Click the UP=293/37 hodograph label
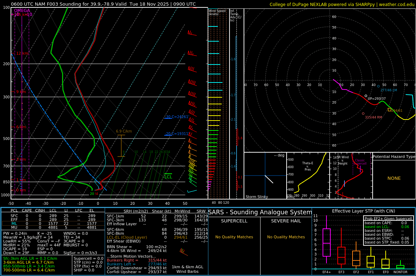Screen dimensions: 416x276 [x=377, y=99]
